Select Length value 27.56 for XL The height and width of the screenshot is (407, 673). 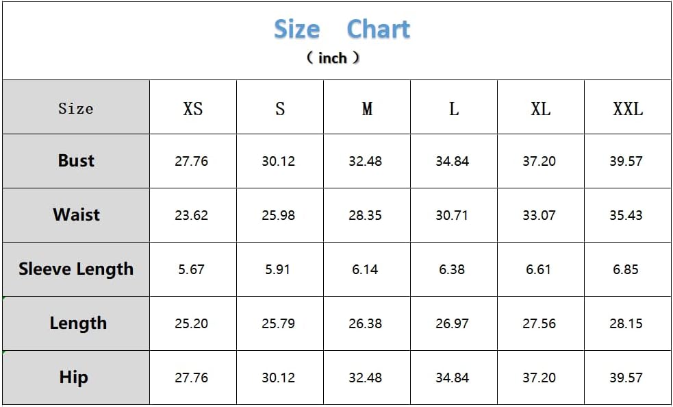[539, 323]
